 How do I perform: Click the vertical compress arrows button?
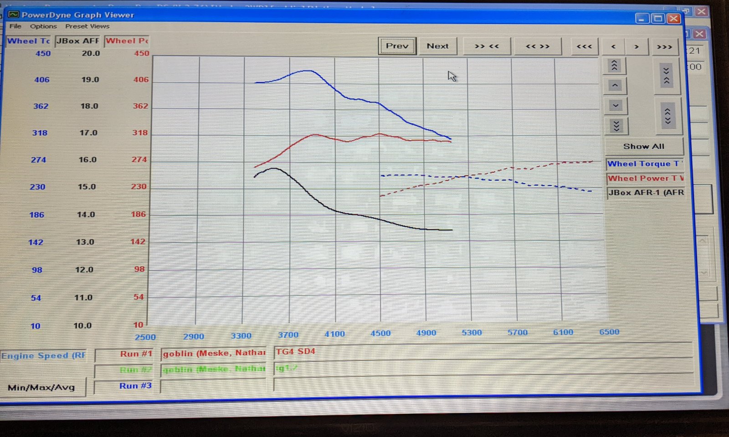coord(666,75)
